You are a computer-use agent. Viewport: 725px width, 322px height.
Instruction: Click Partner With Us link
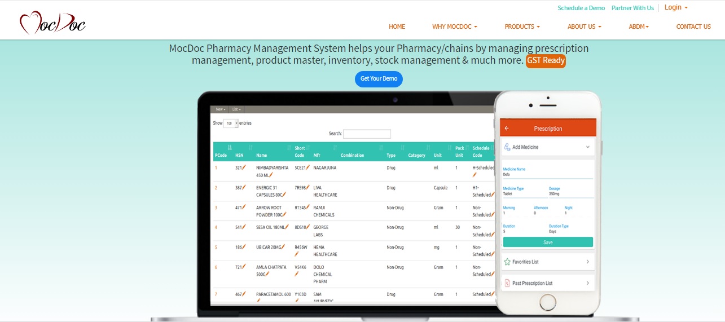click(x=632, y=8)
